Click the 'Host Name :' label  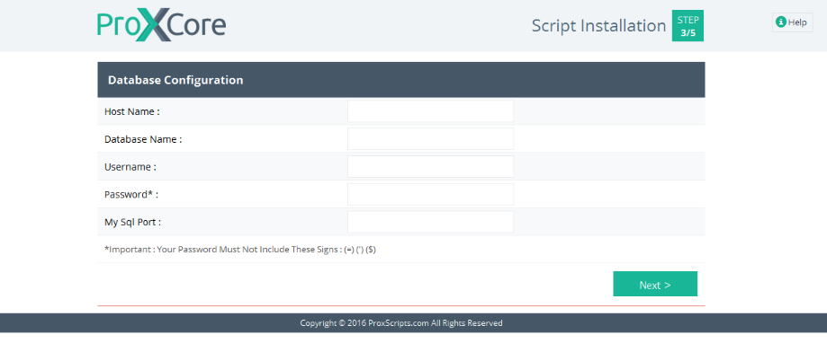point(132,111)
